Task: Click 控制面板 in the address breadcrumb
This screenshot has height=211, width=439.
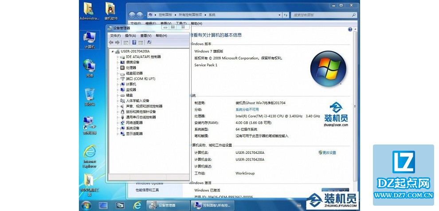Action: (x=165, y=15)
